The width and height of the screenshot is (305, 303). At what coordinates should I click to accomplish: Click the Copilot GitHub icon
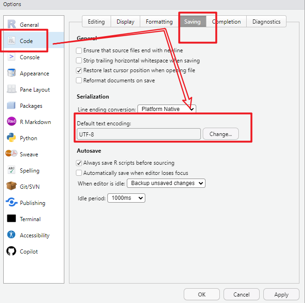(x=12, y=251)
